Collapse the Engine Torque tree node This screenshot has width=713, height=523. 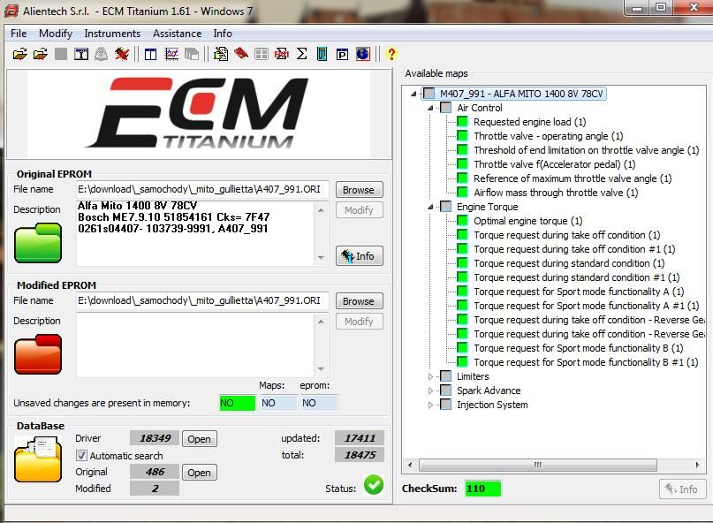point(430,207)
